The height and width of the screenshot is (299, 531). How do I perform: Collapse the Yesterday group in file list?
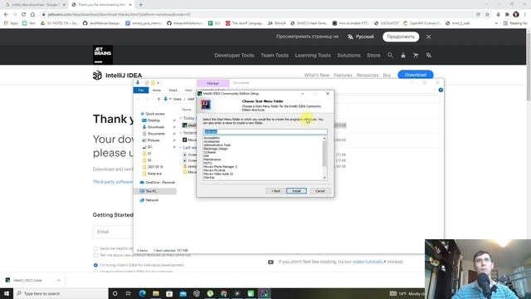[181, 133]
